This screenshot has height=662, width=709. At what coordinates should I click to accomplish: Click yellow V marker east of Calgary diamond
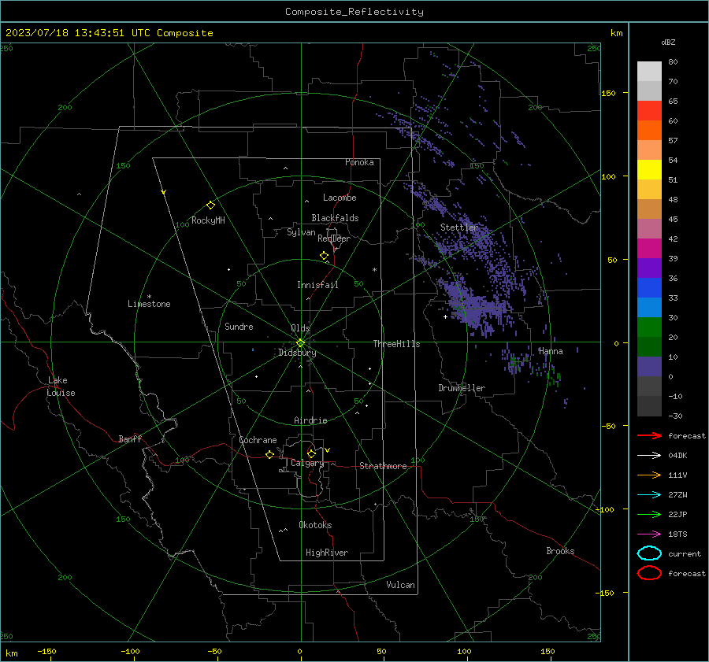(328, 450)
